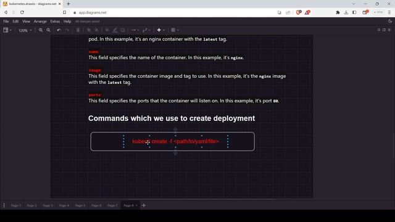This screenshot has height=222, width=395.
Task: Click the VPN button
Action: [378, 12]
